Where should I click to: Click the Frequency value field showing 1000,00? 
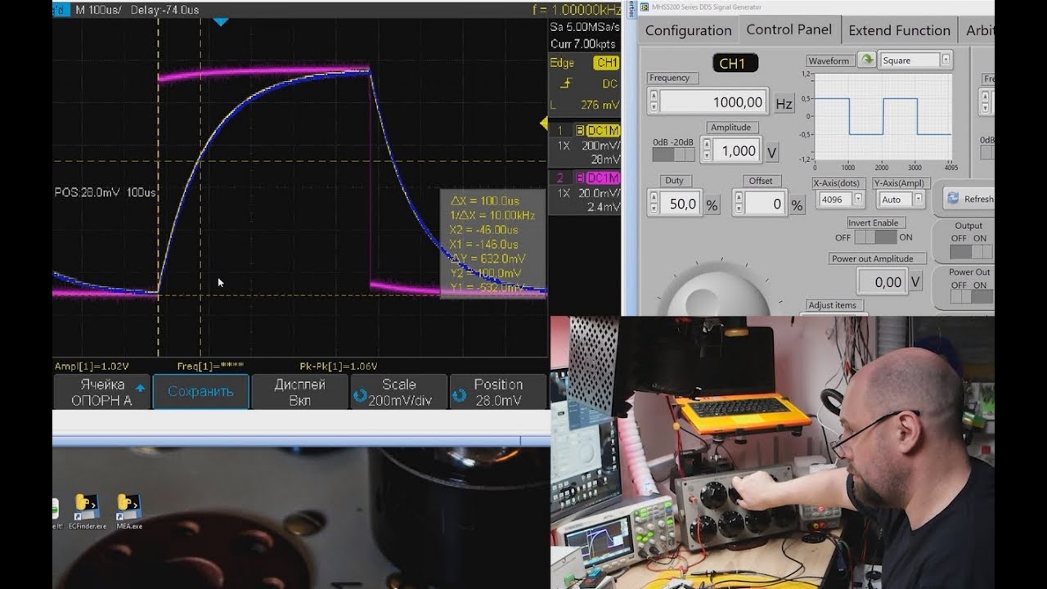pos(712,102)
